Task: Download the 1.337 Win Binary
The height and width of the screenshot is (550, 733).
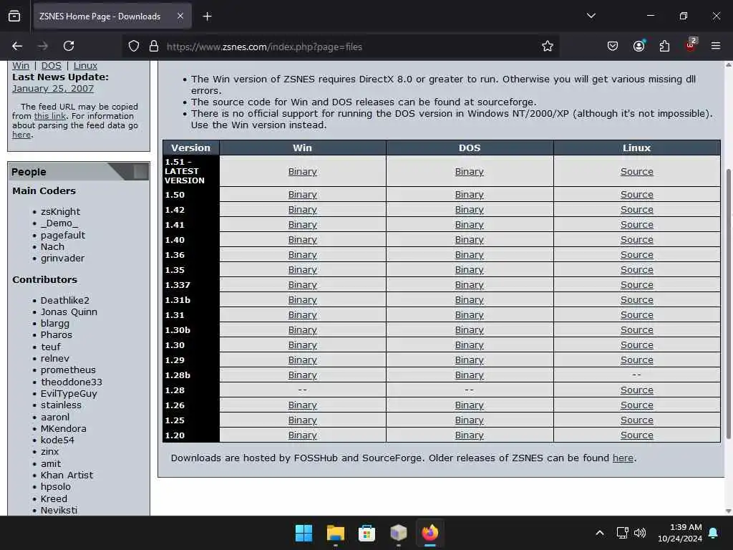Action: 303,285
